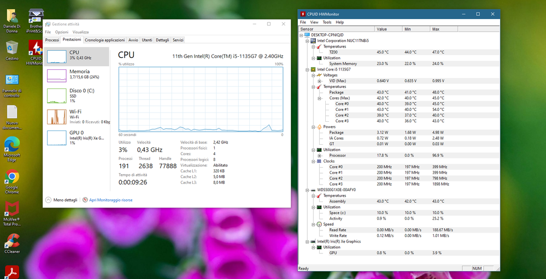Select the Memoria performance item
The image size is (546, 279).
click(77, 74)
